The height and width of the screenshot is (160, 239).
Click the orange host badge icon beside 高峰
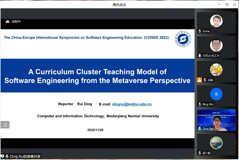[x=199, y=80]
